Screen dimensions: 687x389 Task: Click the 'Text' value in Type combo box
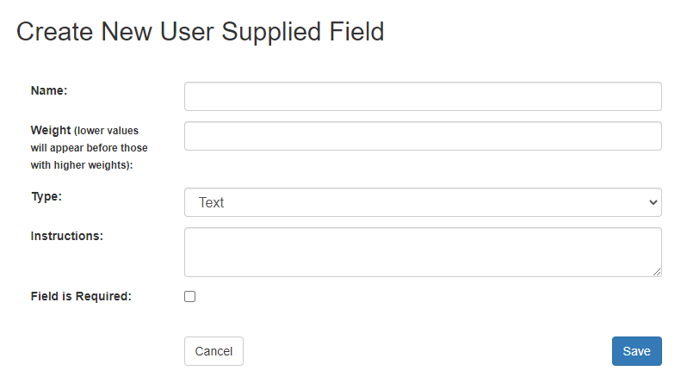pyautogui.click(x=212, y=202)
